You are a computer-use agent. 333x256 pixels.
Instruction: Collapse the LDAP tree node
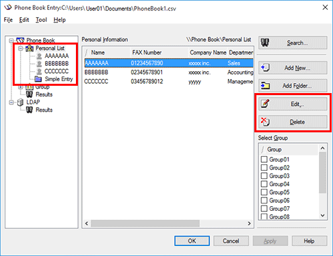tap(11, 102)
